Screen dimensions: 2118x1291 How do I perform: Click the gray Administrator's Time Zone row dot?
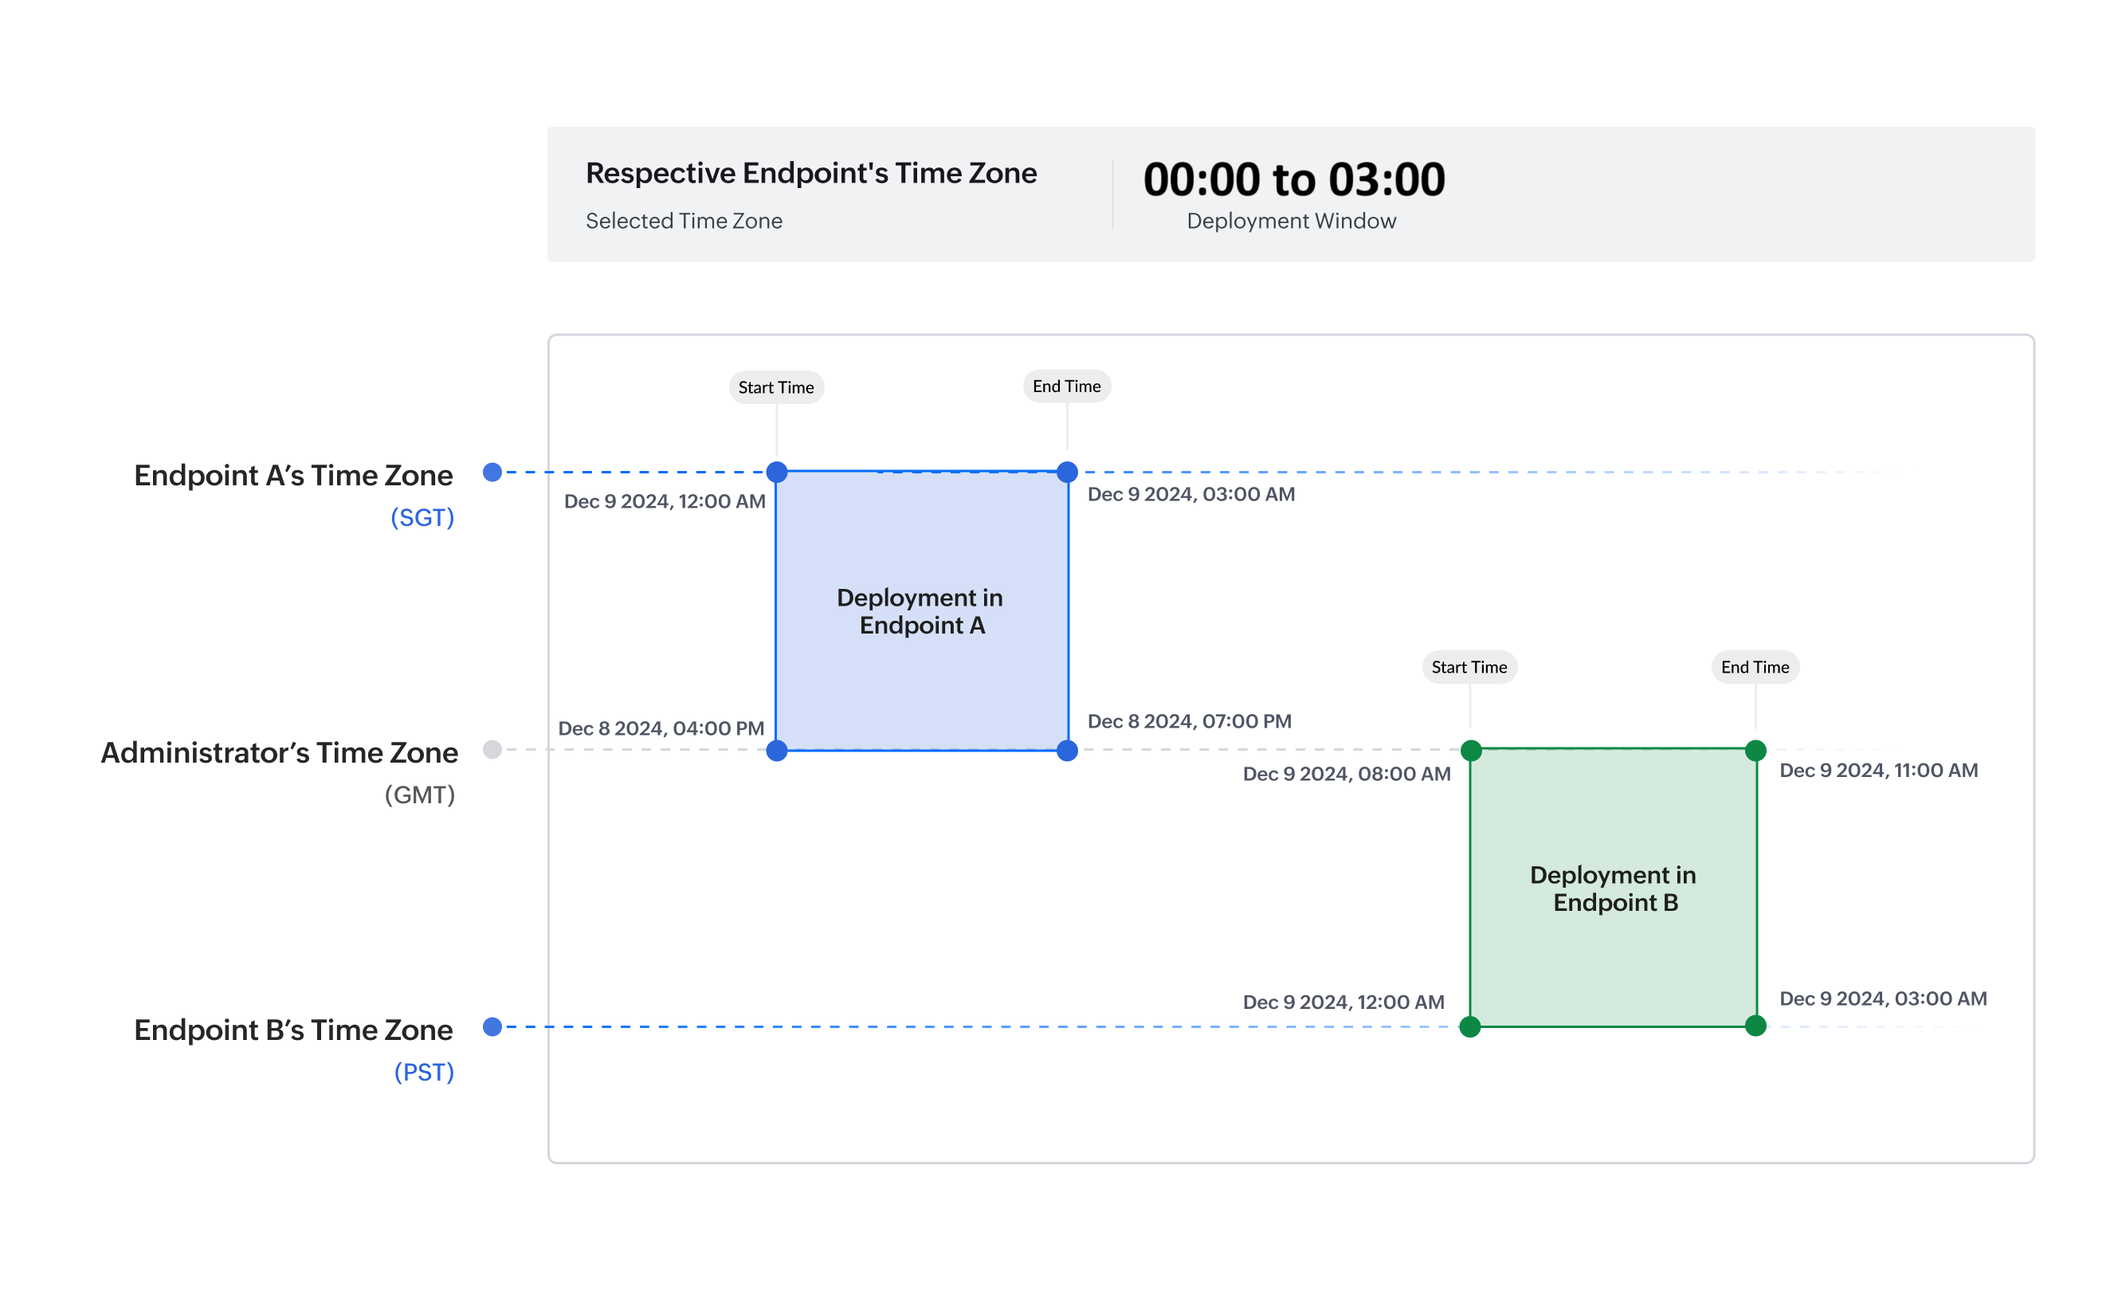tap(492, 750)
